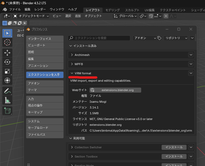Click the Add Cube tool

pyautogui.click(x=7, y=111)
